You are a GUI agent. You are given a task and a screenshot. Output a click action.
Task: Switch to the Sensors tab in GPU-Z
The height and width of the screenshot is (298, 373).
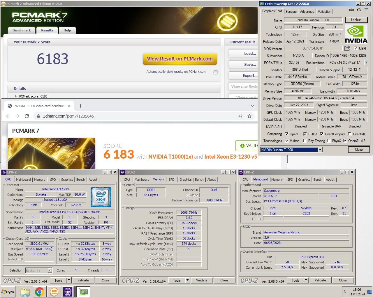pos(291,12)
